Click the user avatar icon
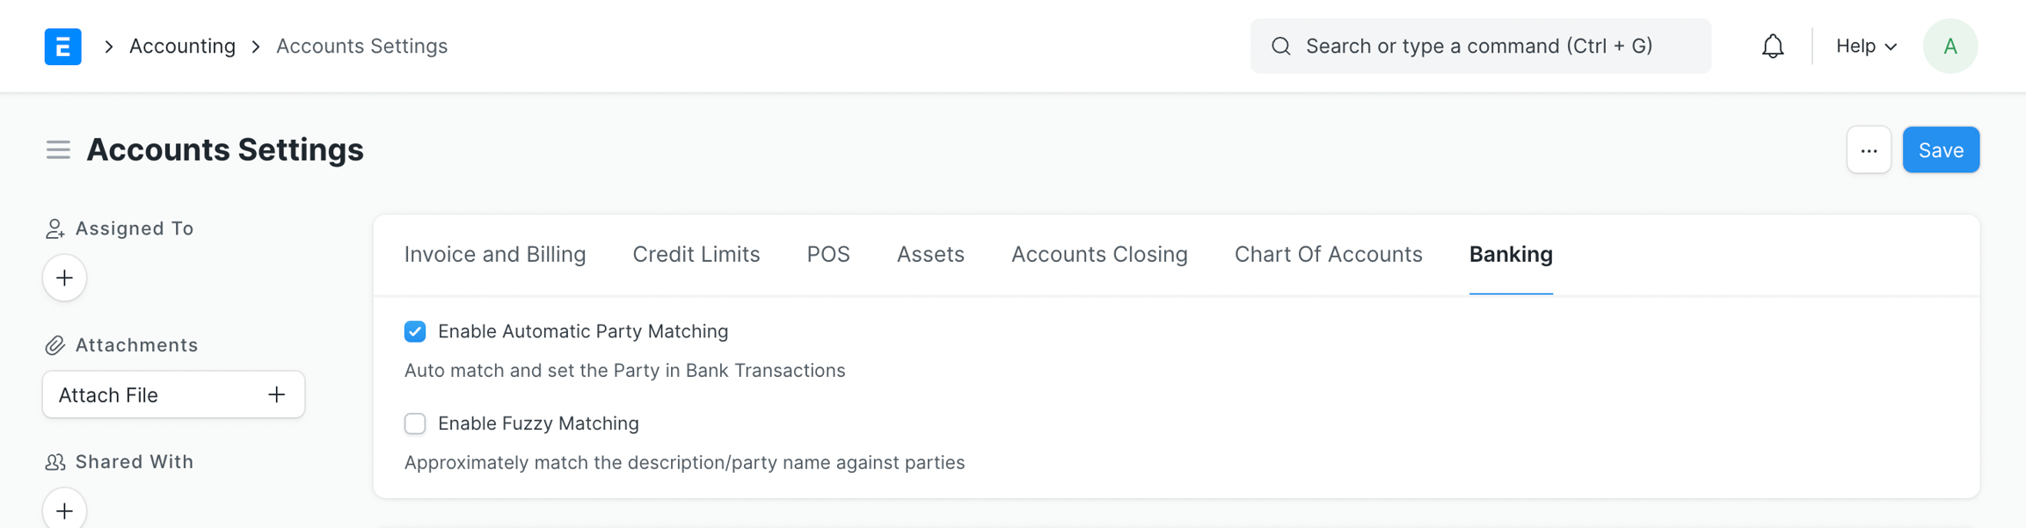 (x=1949, y=47)
